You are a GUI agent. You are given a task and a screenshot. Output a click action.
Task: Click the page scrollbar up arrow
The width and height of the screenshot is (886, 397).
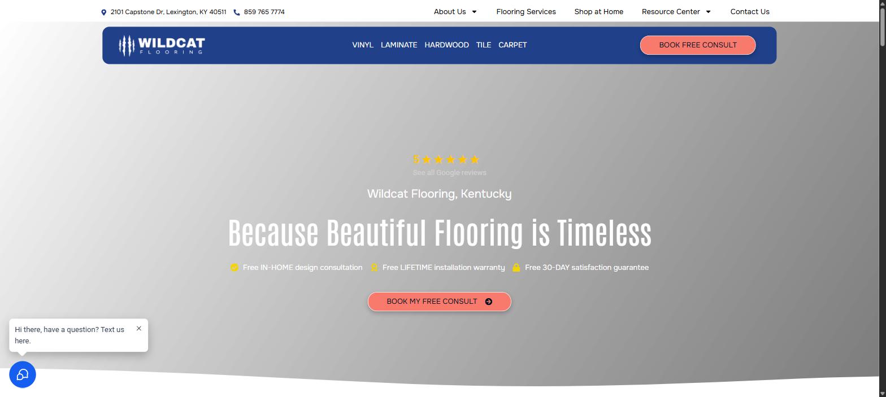point(883,3)
